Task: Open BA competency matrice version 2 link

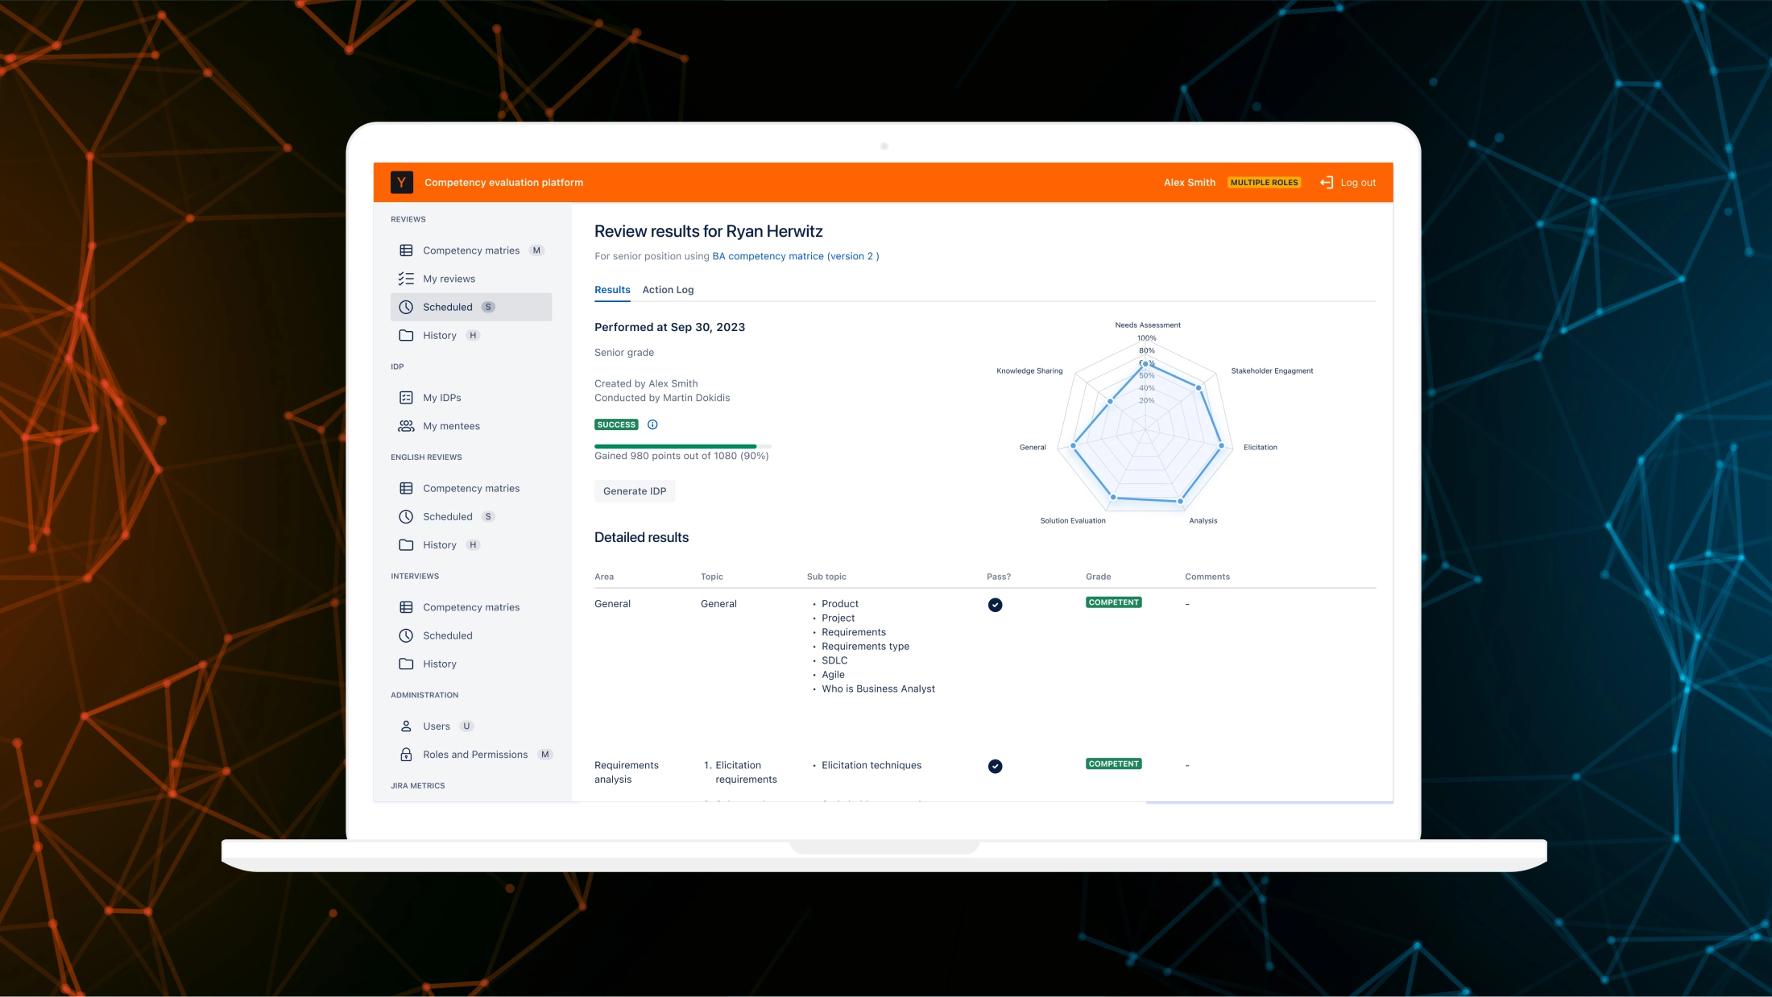Action: [x=795, y=256]
